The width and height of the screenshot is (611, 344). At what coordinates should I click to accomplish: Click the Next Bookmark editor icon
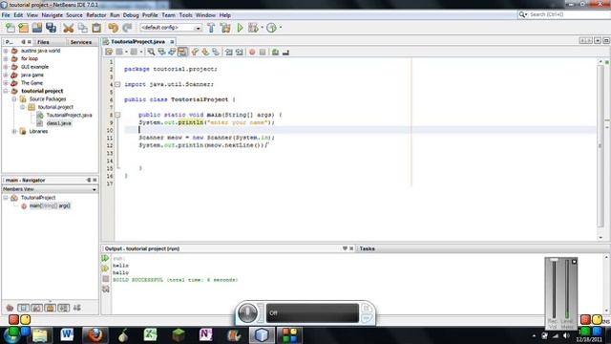[x=205, y=52]
